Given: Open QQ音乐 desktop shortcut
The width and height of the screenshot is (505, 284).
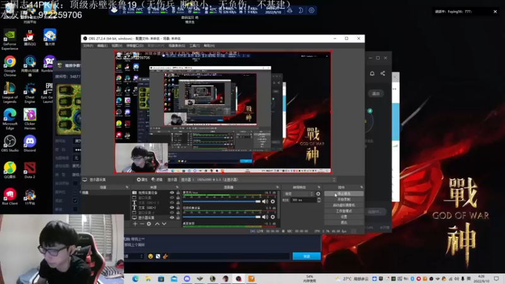Looking at the screenshot, I should (x=9, y=170).
